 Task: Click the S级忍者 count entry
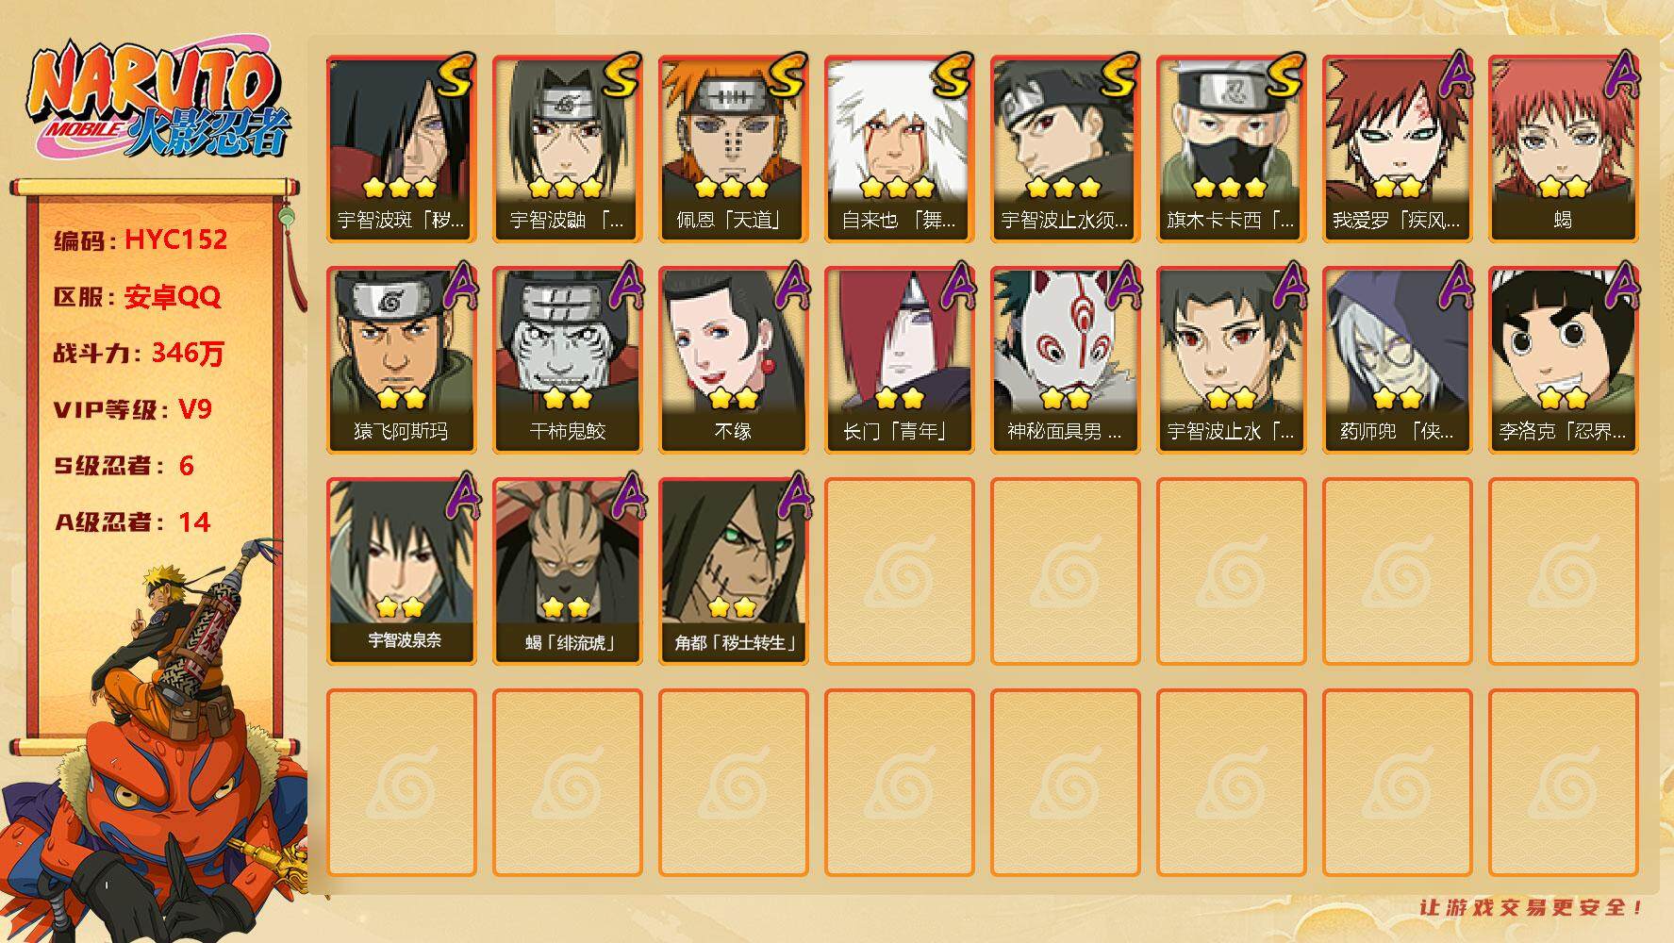click(x=124, y=466)
